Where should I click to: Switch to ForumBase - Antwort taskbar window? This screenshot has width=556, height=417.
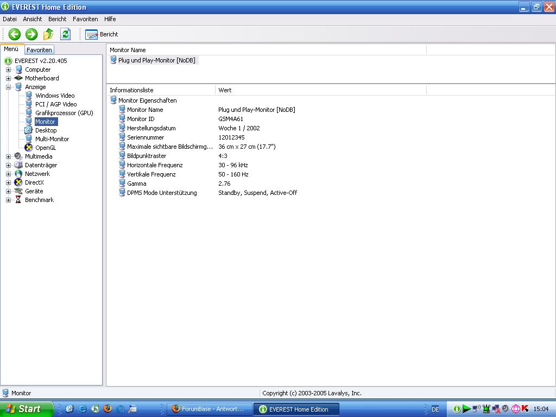click(x=210, y=409)
